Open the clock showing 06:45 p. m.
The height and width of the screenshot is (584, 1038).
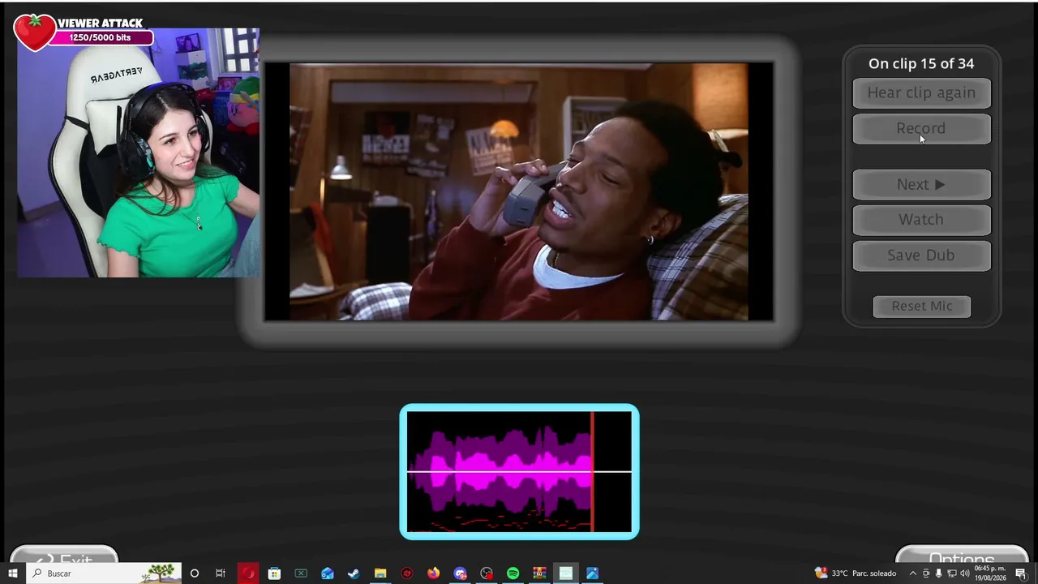point(990,573)
